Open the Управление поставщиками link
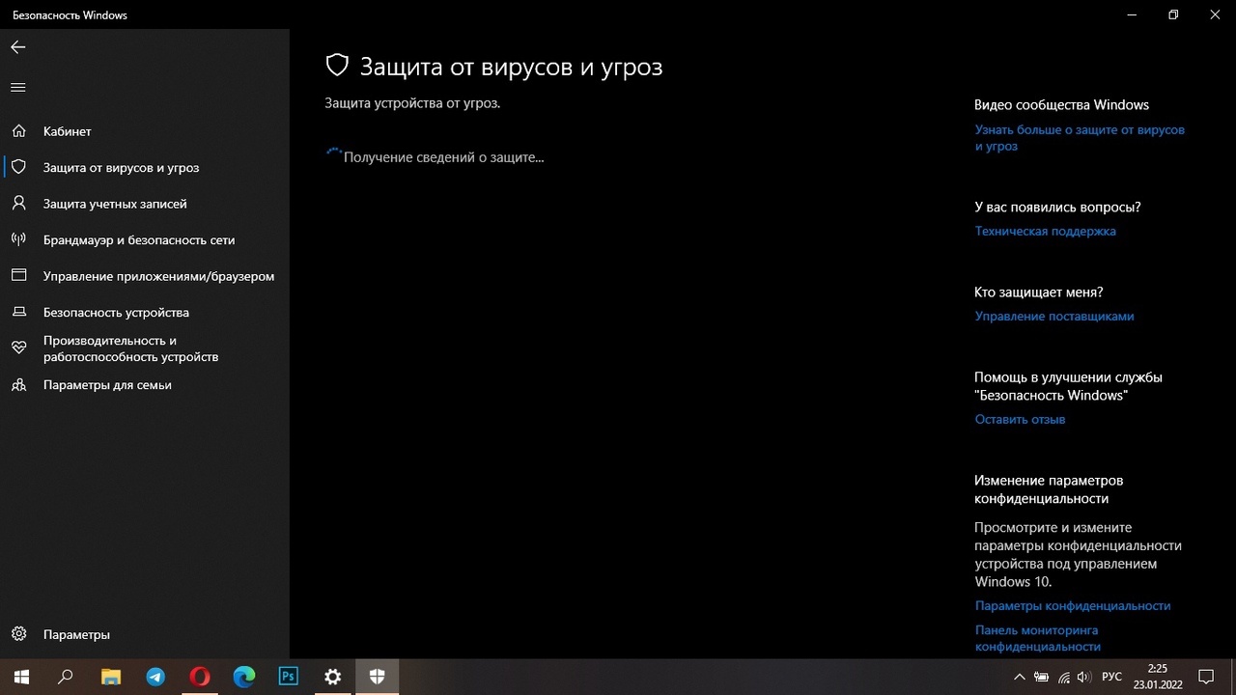1236x695 pixels. (1054, 316)
